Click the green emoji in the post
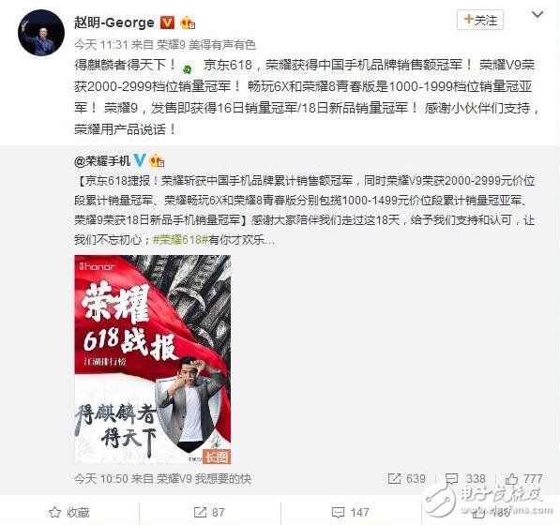The image size is (560, 525). point(188,68)
